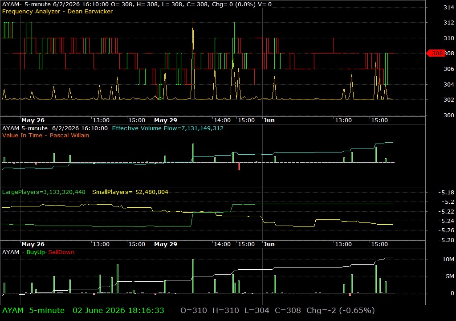Viewport: 456px width, 321px height.
Task: Click the 5M volume scale label
Action: [450, 276]
